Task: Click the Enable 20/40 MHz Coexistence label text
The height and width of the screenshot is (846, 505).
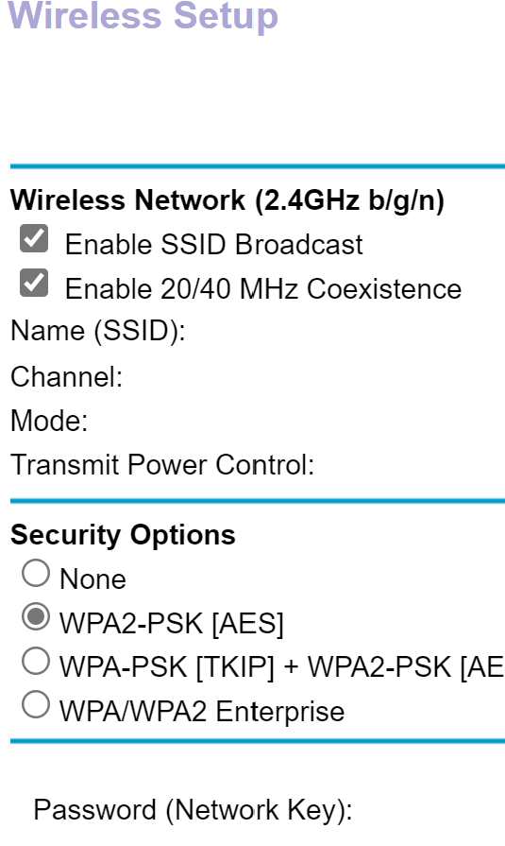Action: (x=263, y=288)
